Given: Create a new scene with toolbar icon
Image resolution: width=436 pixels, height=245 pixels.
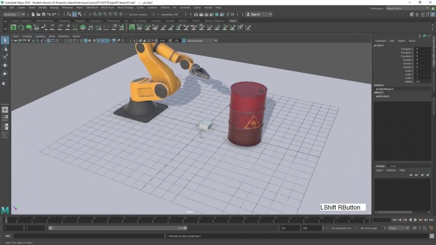Looking at the screenshot, I should 33,15.
